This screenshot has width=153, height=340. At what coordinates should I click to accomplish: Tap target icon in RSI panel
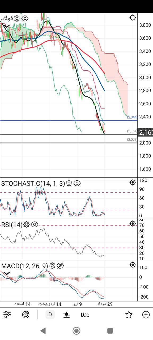click(x=133, y=224)
